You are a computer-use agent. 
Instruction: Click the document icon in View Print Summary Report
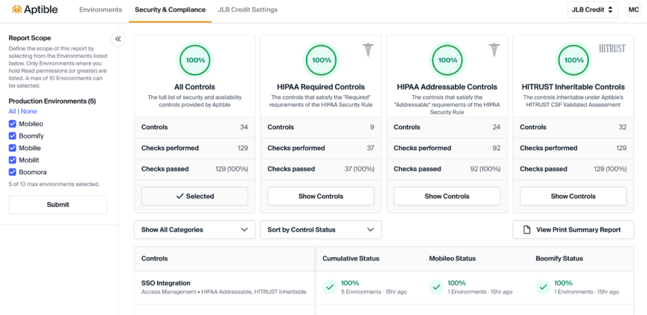526,230
